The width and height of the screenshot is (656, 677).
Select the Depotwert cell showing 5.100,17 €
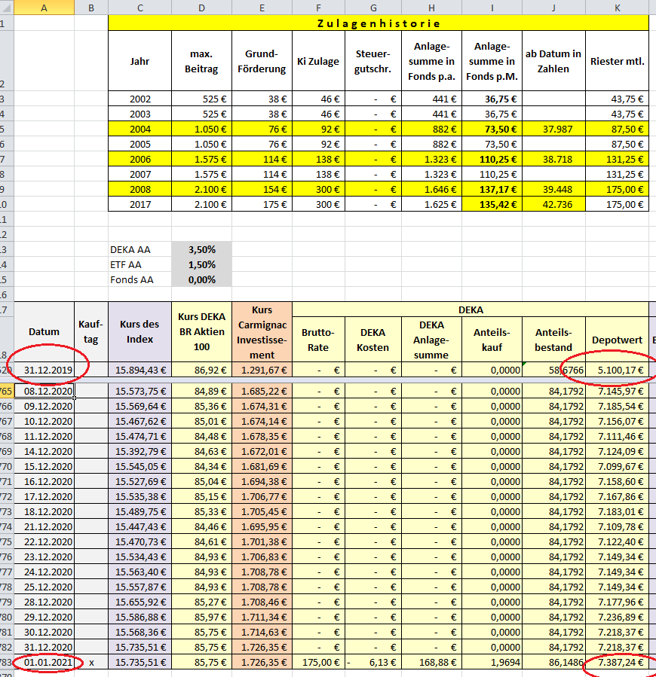coord(617,370)
